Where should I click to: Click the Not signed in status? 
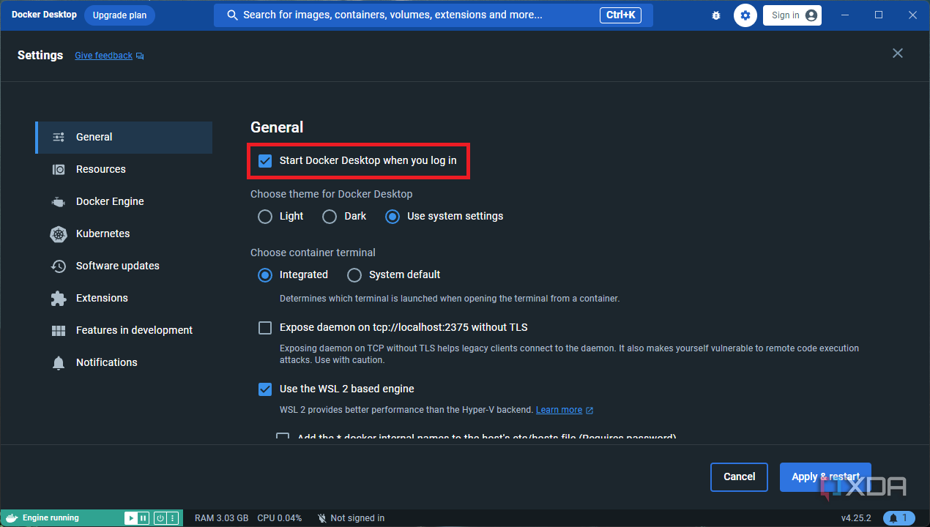(x=351, y=518)
